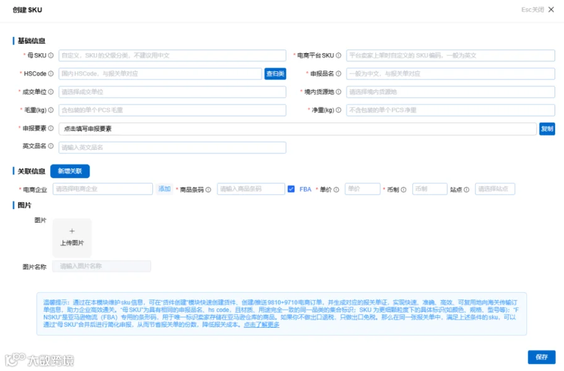The image size is (564, 371).
Task: Click info icon beside 申报品名 label
Action: click(338, 74)
